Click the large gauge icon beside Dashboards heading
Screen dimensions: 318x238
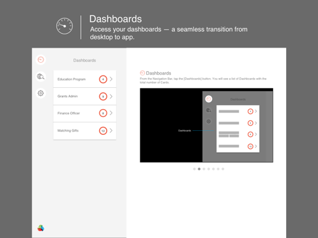pos(64,26)
